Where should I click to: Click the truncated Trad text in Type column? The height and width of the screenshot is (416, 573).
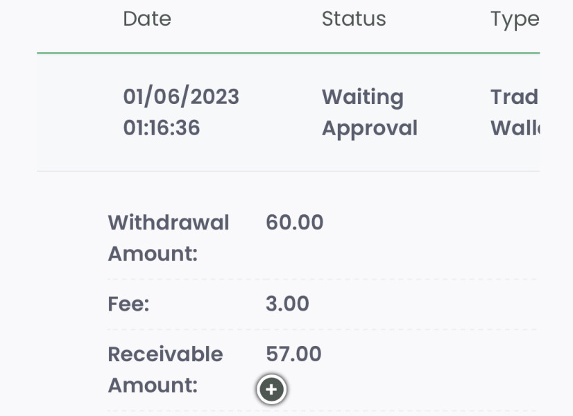514,97
